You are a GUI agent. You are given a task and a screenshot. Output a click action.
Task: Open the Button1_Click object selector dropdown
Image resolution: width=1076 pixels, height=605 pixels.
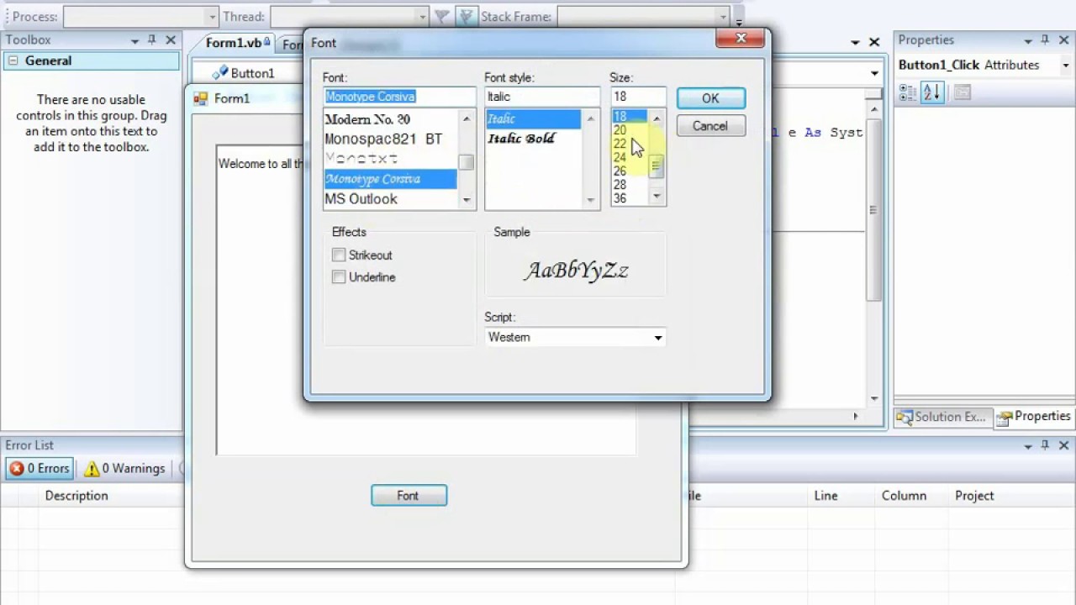tap(1066, 66)
